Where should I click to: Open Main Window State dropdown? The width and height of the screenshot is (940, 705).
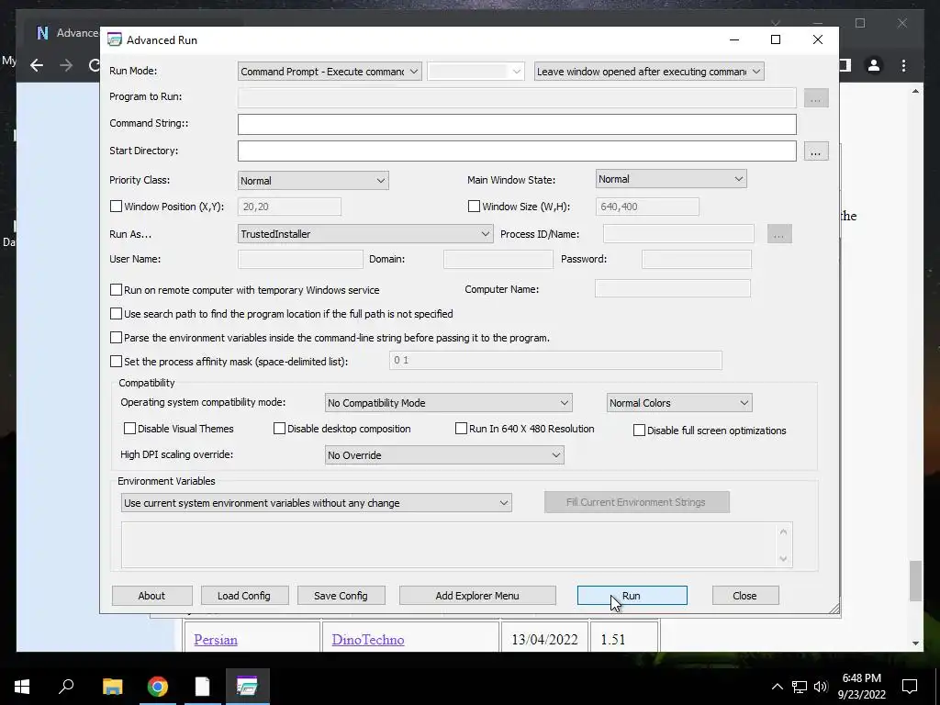pos(671,179)
